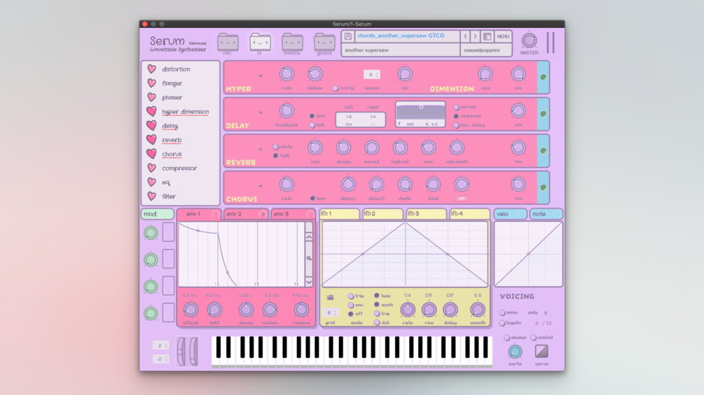Open the velo tab

[x=511, y=214]
